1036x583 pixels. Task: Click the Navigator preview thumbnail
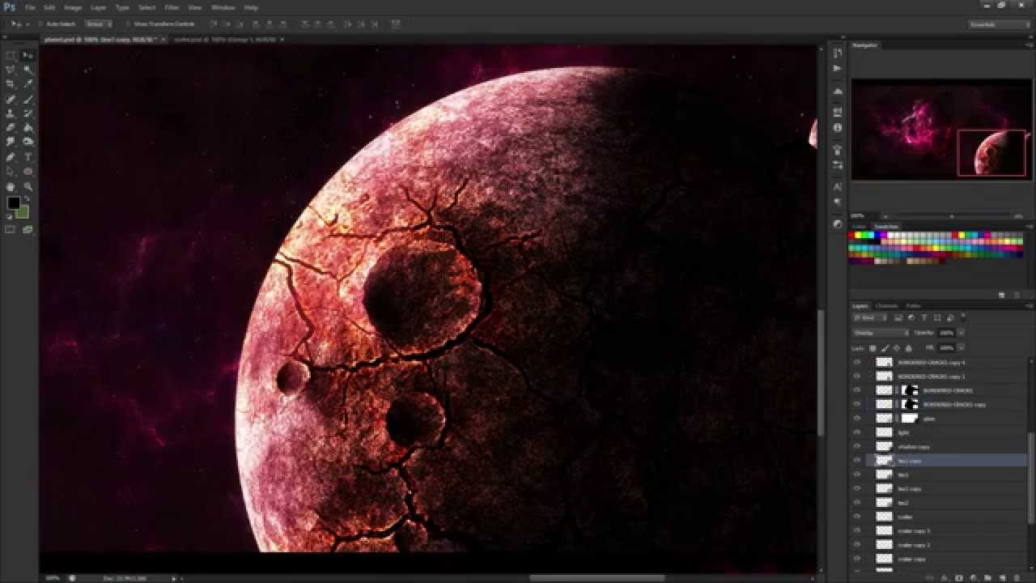tap(940, 130)
